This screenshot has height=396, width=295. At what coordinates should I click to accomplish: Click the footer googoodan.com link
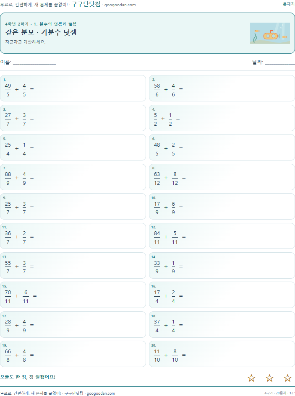(x=101, y=393)
